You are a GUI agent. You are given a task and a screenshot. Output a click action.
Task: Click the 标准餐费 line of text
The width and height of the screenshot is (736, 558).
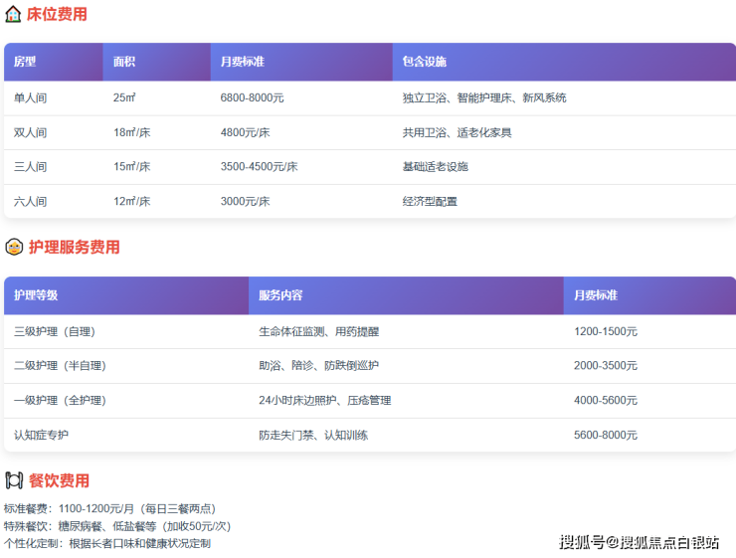[x=109, y=508]
